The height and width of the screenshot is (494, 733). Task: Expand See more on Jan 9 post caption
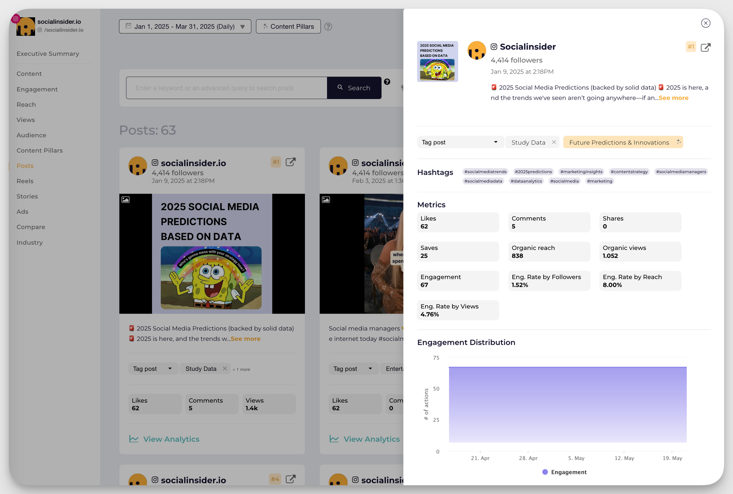(x=246, y=339)
